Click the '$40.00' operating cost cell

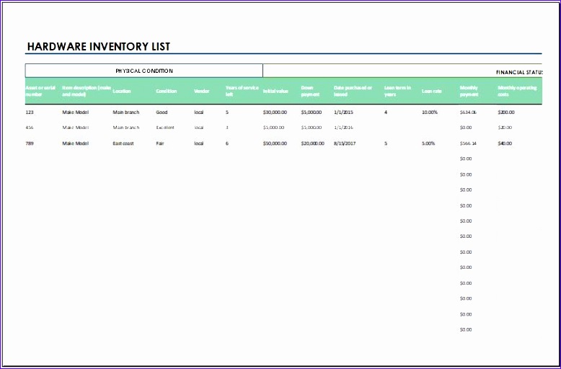click(505, 143)
